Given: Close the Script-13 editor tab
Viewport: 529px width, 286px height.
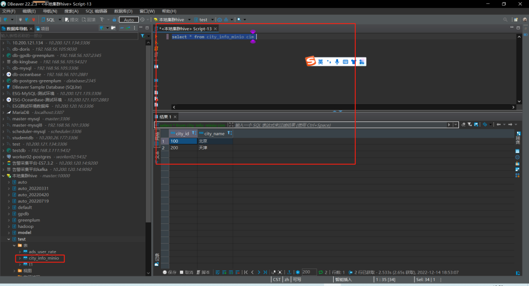Looking at the screenshot, I should 215,29.
